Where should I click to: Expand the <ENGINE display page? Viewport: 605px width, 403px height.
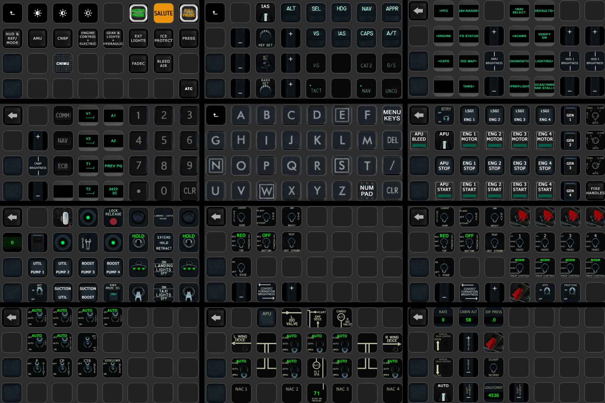point(443,36)
